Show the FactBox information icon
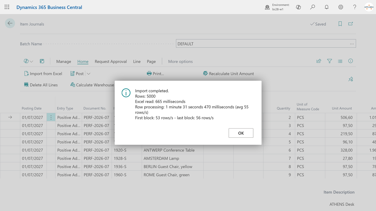Screen dimensions: 376x211 coord(350,61)
